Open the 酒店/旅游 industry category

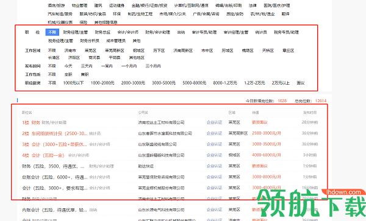pos(56,5)
